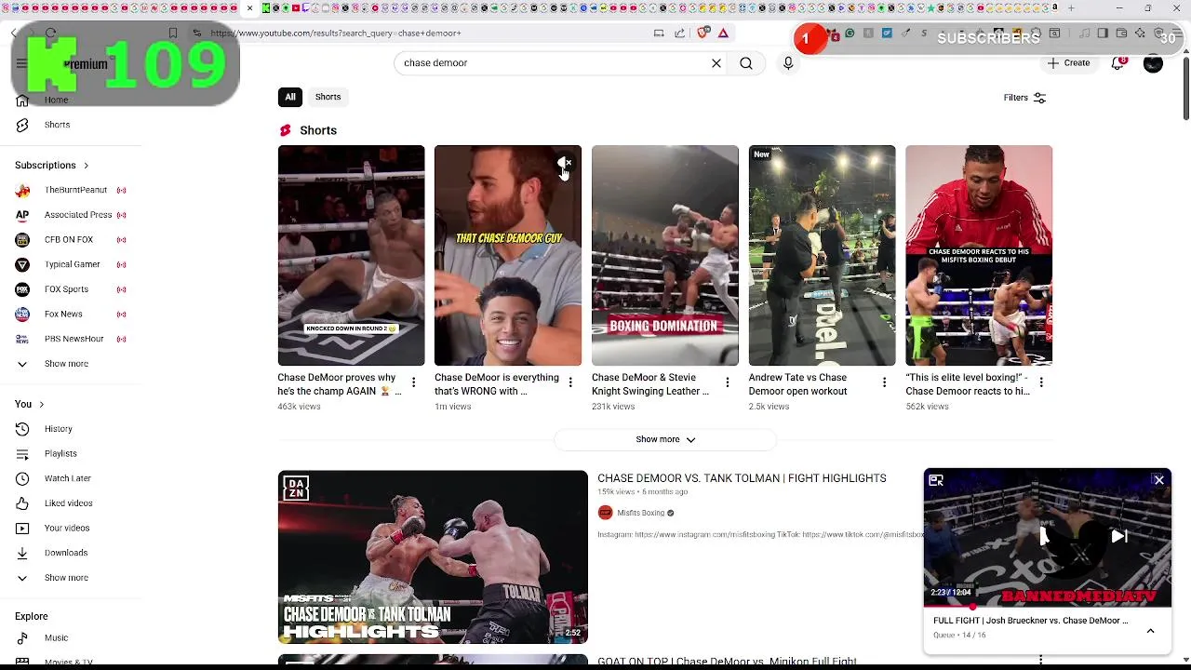This screenshot has height=670, width=1191.
Task: Seek the miniplayer red progress bar
Action: [1048, 606]
